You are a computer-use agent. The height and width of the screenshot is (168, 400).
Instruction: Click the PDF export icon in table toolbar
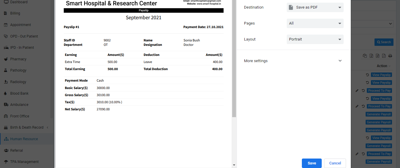(384, 56)
